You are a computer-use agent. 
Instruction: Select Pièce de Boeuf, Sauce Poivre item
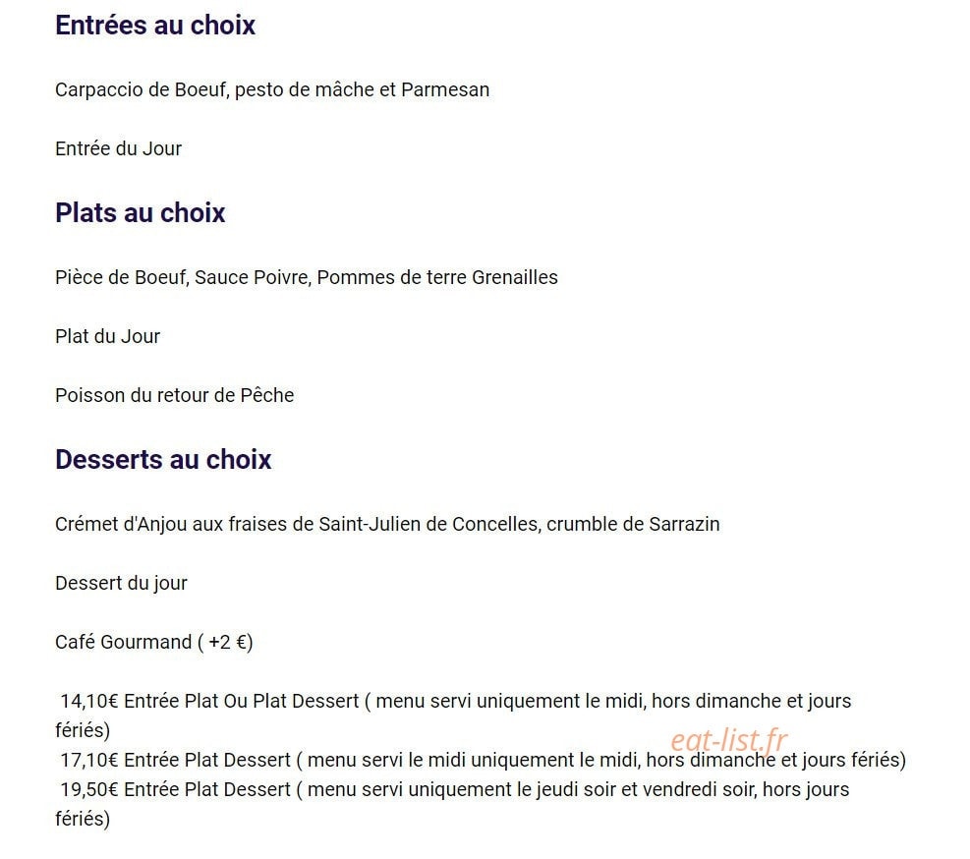(307, 277)
